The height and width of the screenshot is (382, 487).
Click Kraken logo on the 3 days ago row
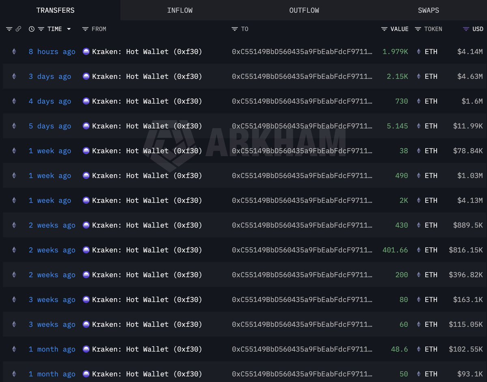click(x=86, y=76)
